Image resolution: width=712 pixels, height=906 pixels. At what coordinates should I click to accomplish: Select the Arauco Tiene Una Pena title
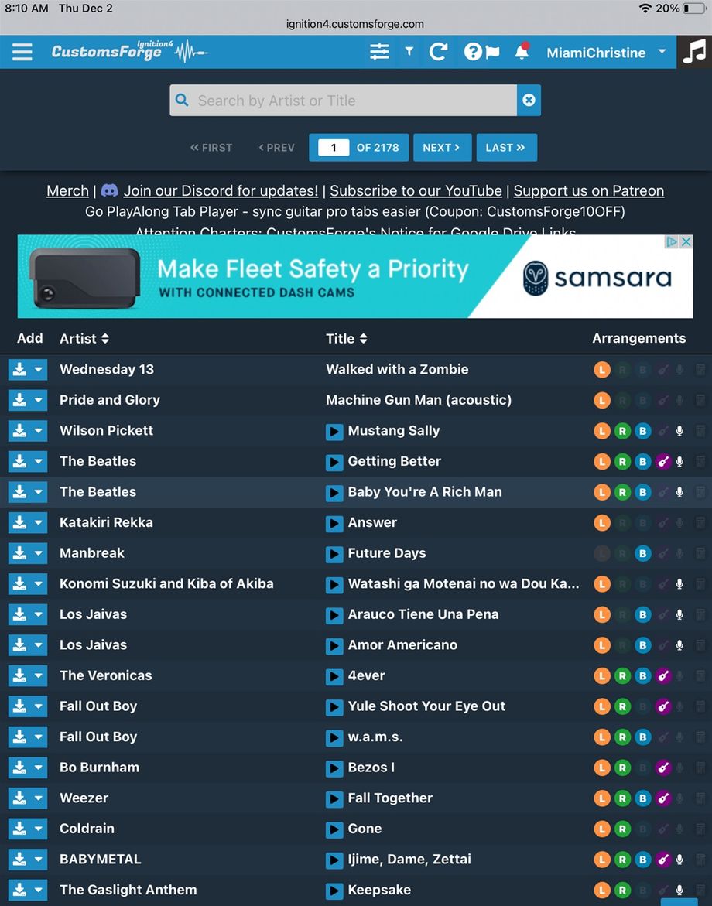click(423, 614)
